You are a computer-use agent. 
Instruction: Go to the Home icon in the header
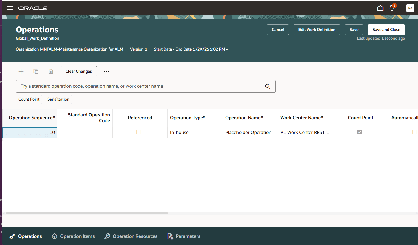coord(380,8)
